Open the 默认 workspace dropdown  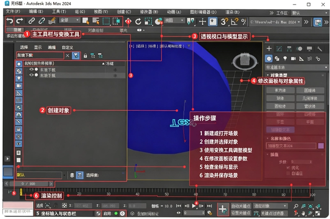(x=309, y=13)
